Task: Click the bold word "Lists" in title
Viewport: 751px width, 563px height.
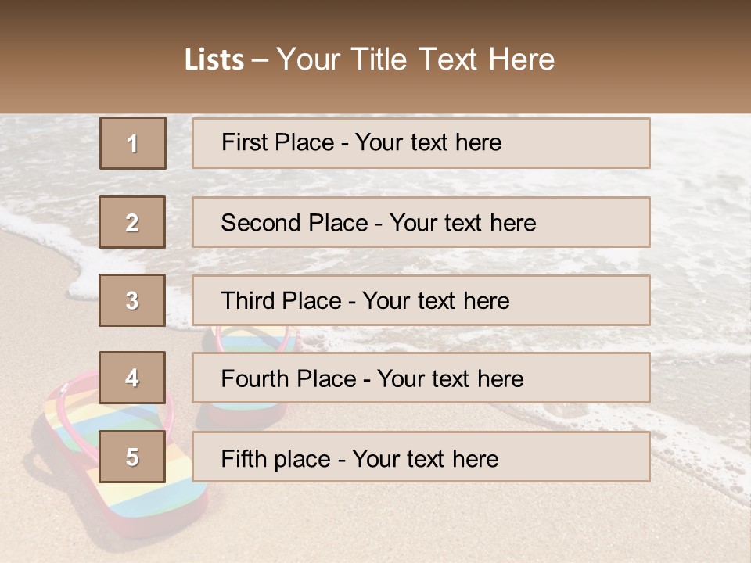Action: (214, 59)
